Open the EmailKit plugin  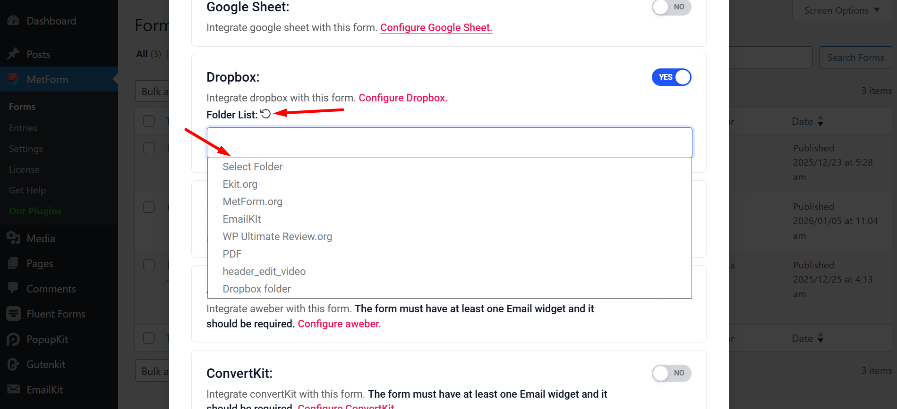pyautogui.click(x=44, y=390)
